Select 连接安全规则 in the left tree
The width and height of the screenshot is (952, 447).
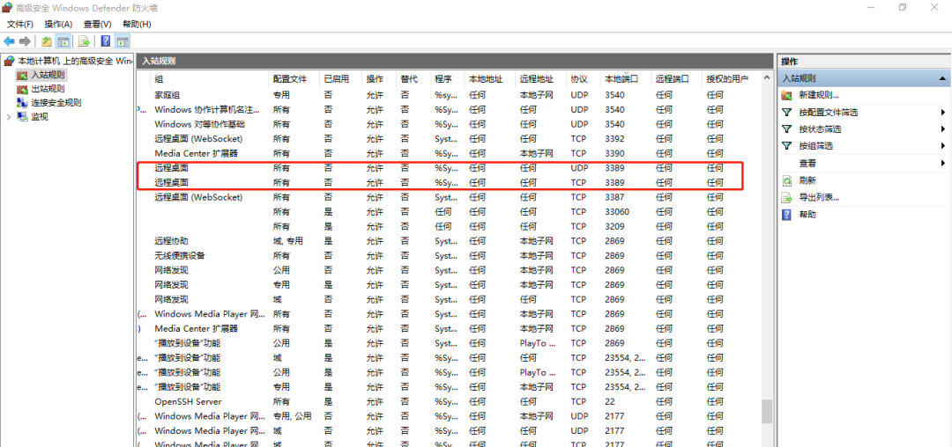[x=56, y=102]
